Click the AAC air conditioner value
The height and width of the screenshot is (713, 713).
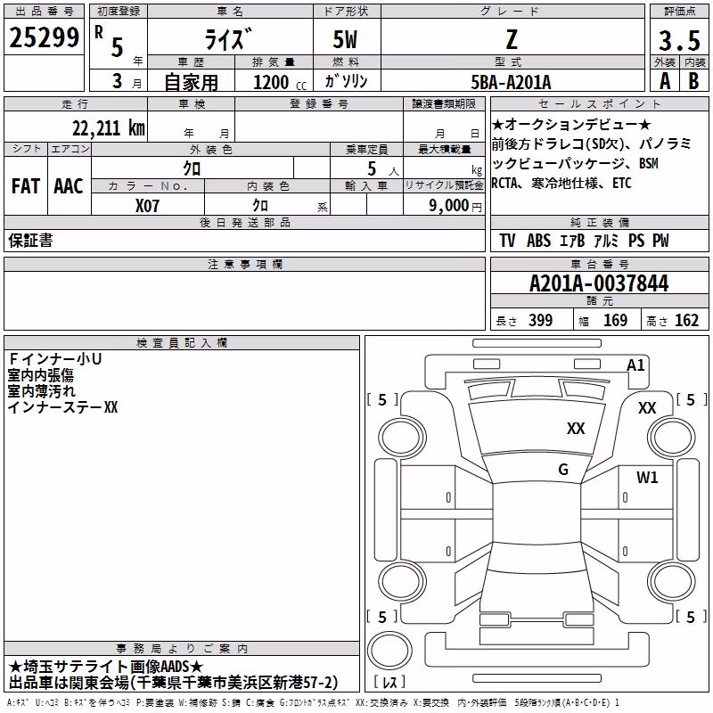(69, 186)
